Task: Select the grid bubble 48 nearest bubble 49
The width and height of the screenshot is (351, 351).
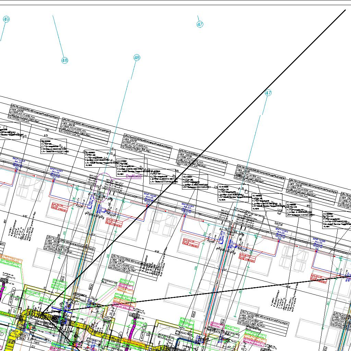Action: click(64, 60)
